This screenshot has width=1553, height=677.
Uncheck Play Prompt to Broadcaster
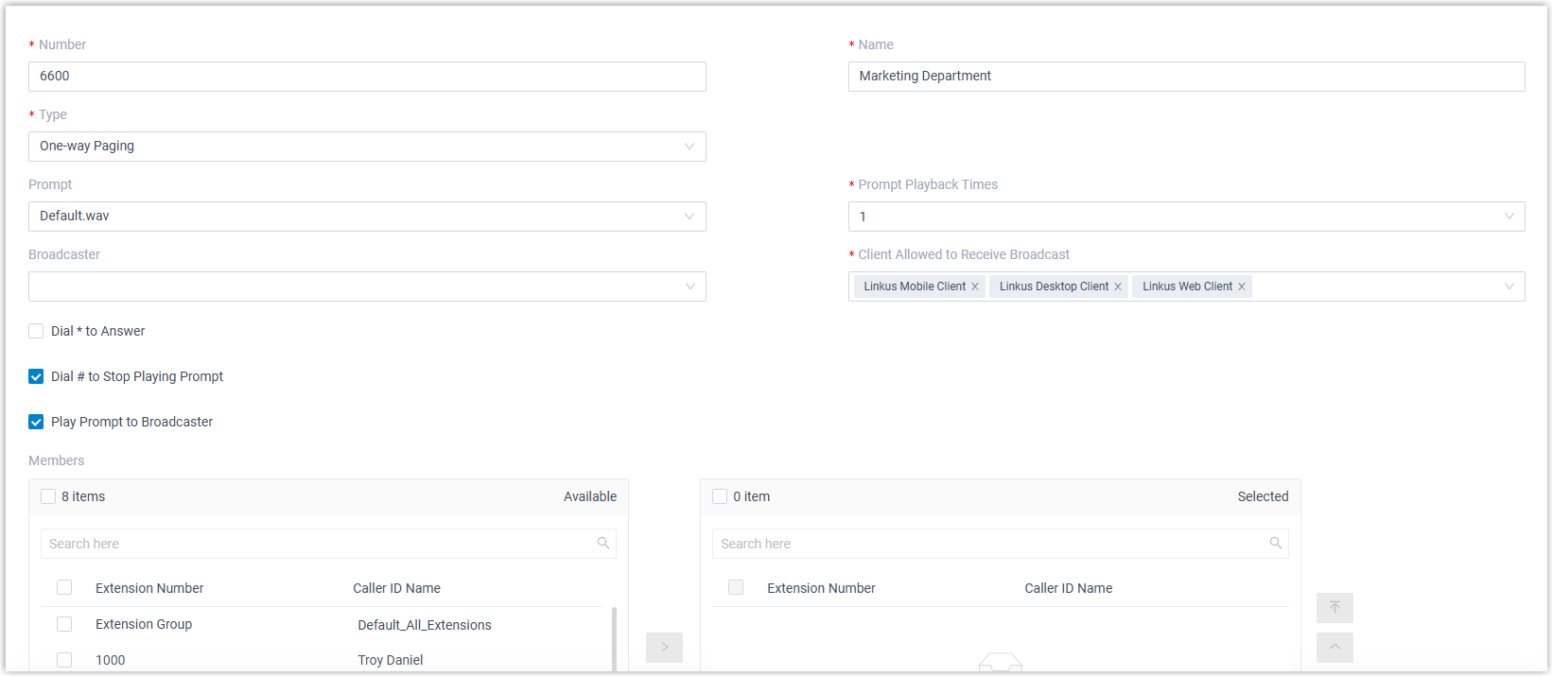pyautogui.click(x=36, y=422)
